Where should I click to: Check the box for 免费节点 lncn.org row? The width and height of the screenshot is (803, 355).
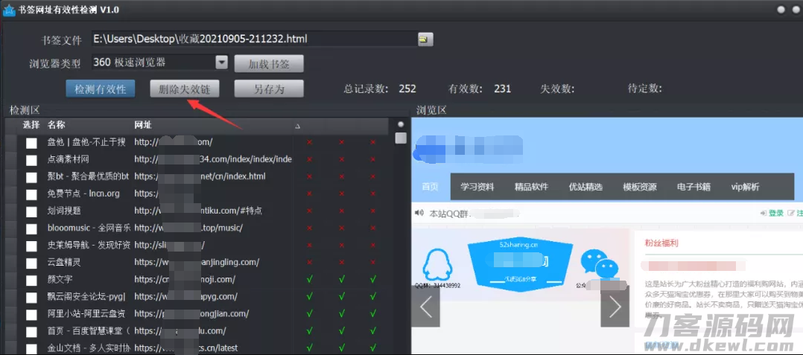tap(32, 194)
